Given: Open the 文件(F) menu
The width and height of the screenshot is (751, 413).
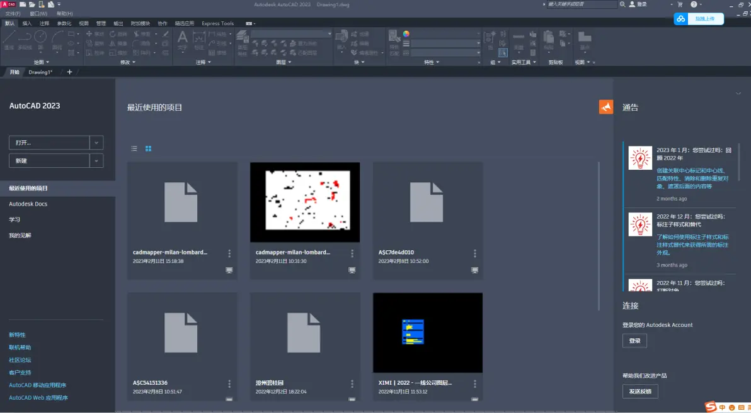Looking at the screenshot, I should 13,14.
